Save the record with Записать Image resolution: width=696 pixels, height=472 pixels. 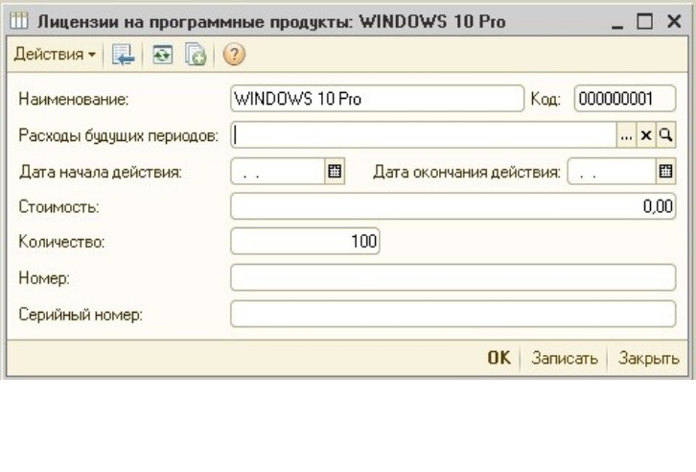click(565, 358)
